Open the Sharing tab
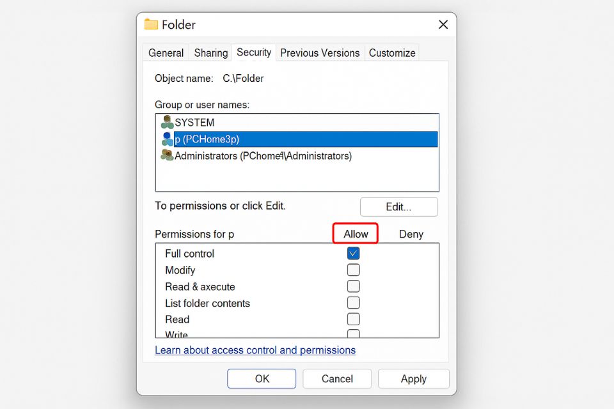Screen dimensions: 614x409 pyautogui.click(x=211, y=53)
